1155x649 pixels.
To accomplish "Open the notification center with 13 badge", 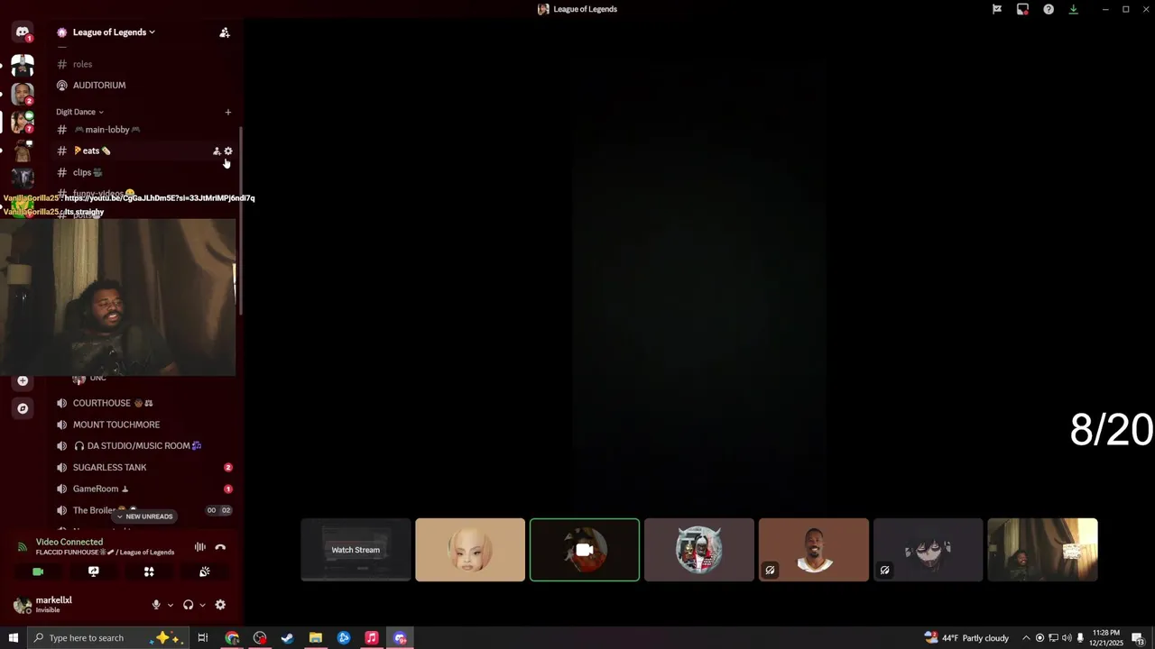I will tap(1140, 638).
